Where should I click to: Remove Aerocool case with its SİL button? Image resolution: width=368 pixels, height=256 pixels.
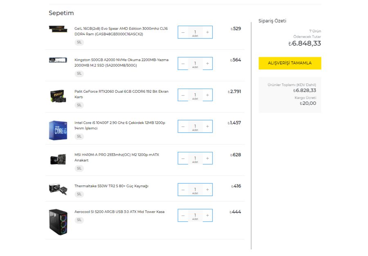(x=79, y=220)
